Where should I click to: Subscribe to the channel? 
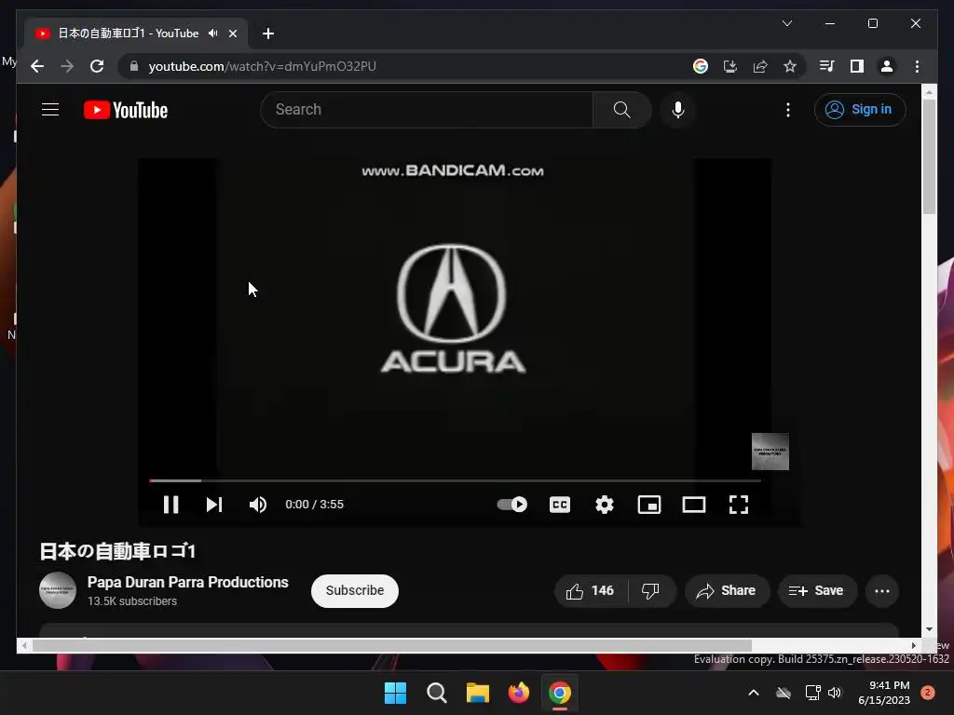[355, 590]
